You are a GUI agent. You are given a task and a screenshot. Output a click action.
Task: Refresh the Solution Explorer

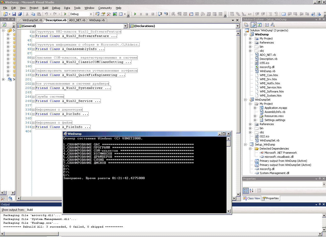(x=259, y=25)
